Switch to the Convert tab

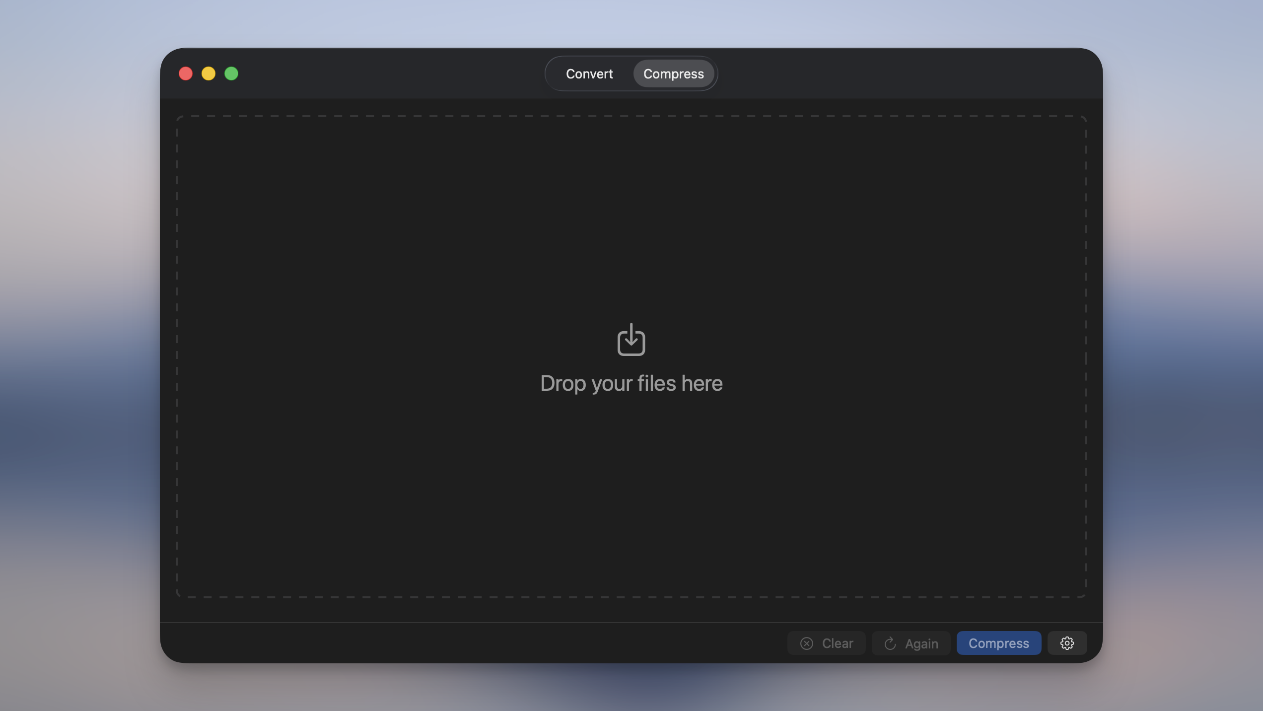(589, 73)
